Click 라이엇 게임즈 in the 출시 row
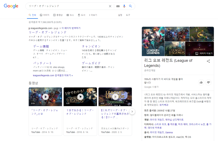 point(157,132)
